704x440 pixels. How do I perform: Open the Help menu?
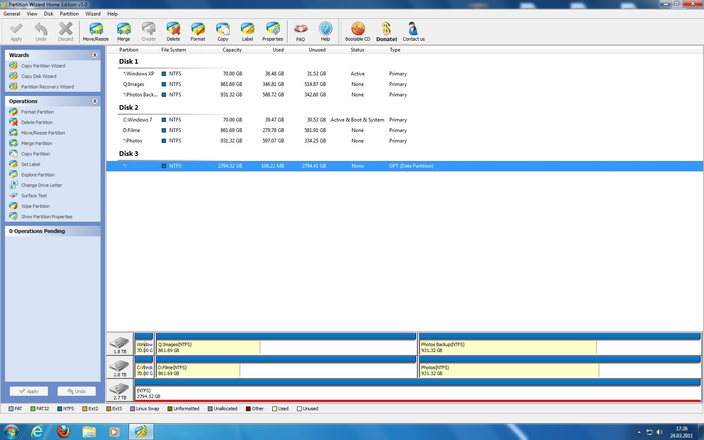click(x=112, y=14)
